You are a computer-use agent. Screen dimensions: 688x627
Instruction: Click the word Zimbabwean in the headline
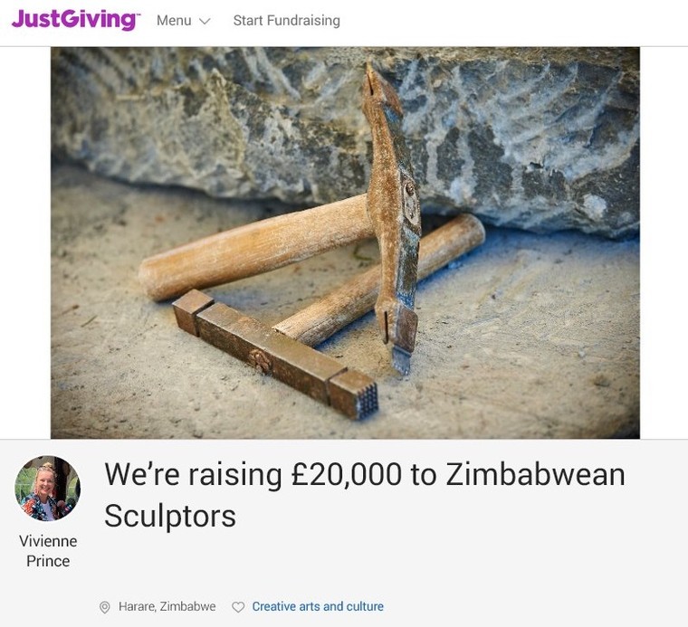[x=535, y=475]
